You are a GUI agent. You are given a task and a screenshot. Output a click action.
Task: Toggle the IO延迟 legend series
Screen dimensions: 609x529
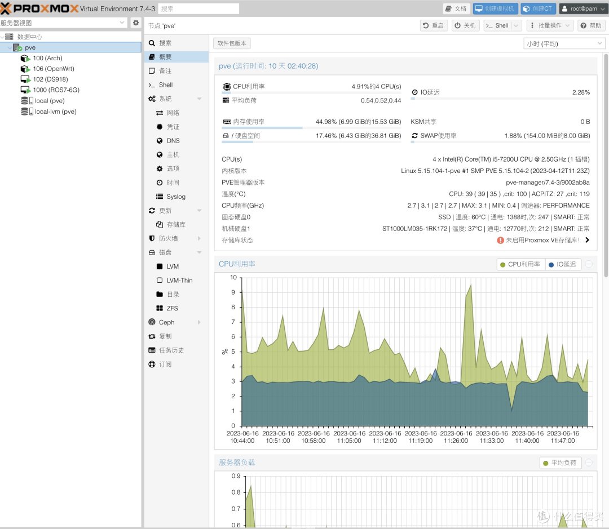562,264
